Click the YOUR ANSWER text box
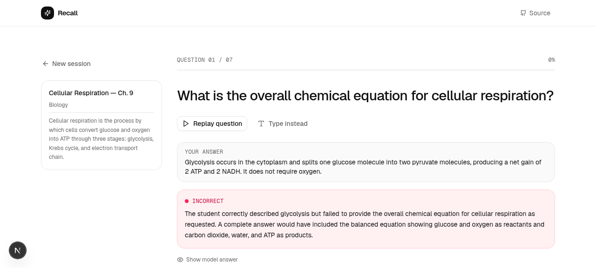Image resolution: width=596 pixels, height=268 pixels. click(366, 162)
